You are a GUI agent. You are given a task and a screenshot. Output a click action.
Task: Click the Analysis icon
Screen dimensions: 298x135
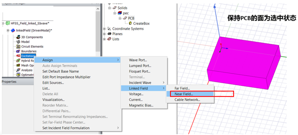tap(18, 70)
